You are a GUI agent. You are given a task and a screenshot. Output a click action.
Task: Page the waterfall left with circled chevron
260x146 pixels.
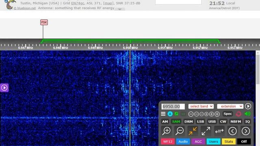tap(232, 131)
